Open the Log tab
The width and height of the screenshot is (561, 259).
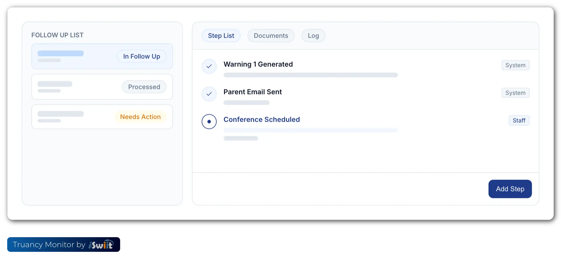313,35
